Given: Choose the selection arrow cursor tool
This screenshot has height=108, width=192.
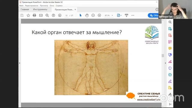Looking at the screenshot, I should click(x=80, y=15).
